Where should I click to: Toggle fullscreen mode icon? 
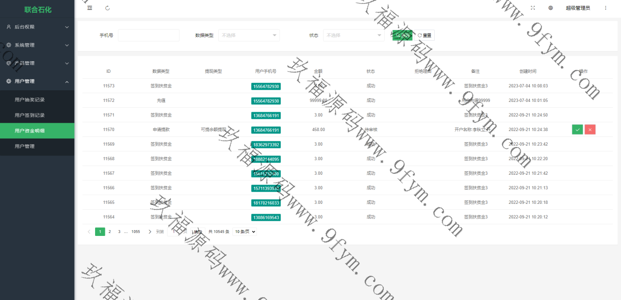point(533,8)
